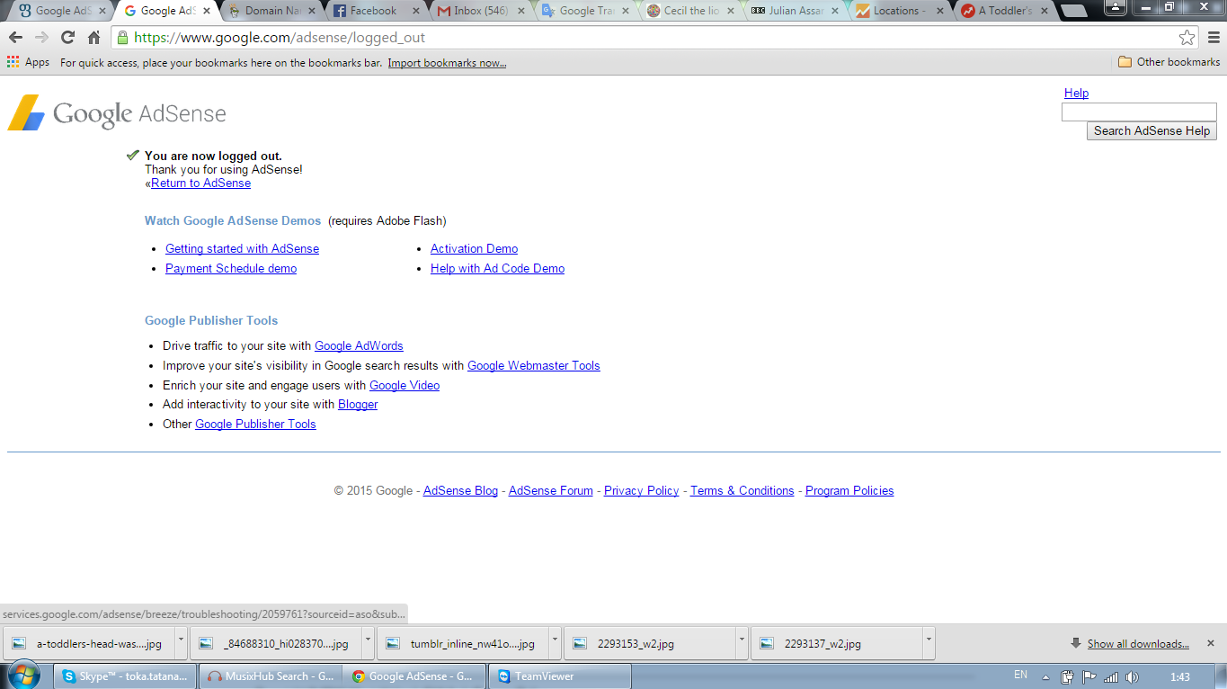Click the Return to AdSense link
The width and height of the screenshot is (1227, 689).
pos(200,183)
